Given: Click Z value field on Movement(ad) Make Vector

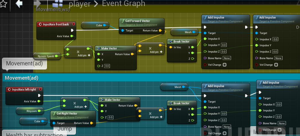Looking at the screenshot, I should [110, 117].
